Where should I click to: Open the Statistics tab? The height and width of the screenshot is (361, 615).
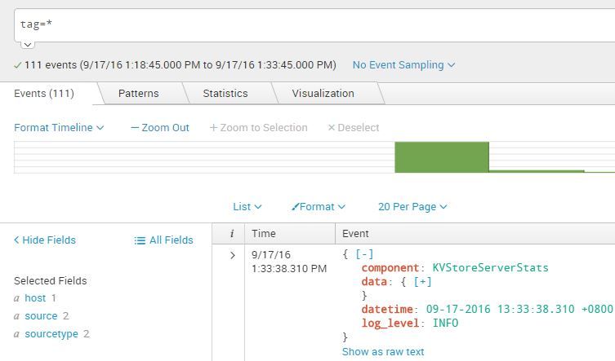pyautogui.click(x=225, y=93)
